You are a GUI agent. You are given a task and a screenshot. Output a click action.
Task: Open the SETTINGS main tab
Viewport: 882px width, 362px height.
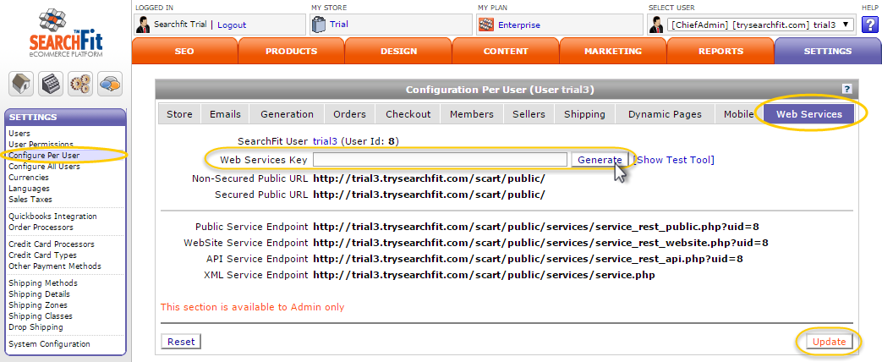tap(827, 52)
